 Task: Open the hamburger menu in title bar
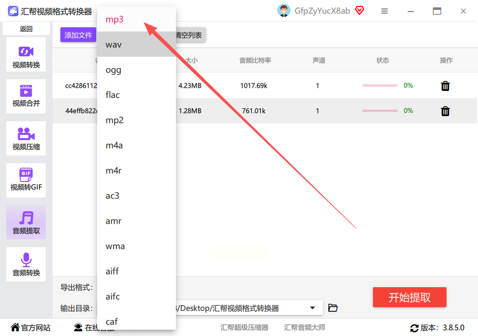pos(385,11)
